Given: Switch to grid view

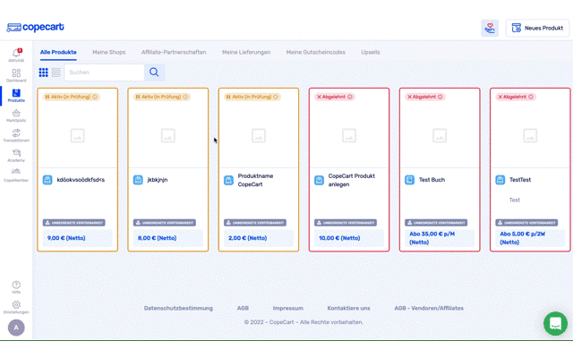Looking at the screenshot, I should click(x=44, y=72).
